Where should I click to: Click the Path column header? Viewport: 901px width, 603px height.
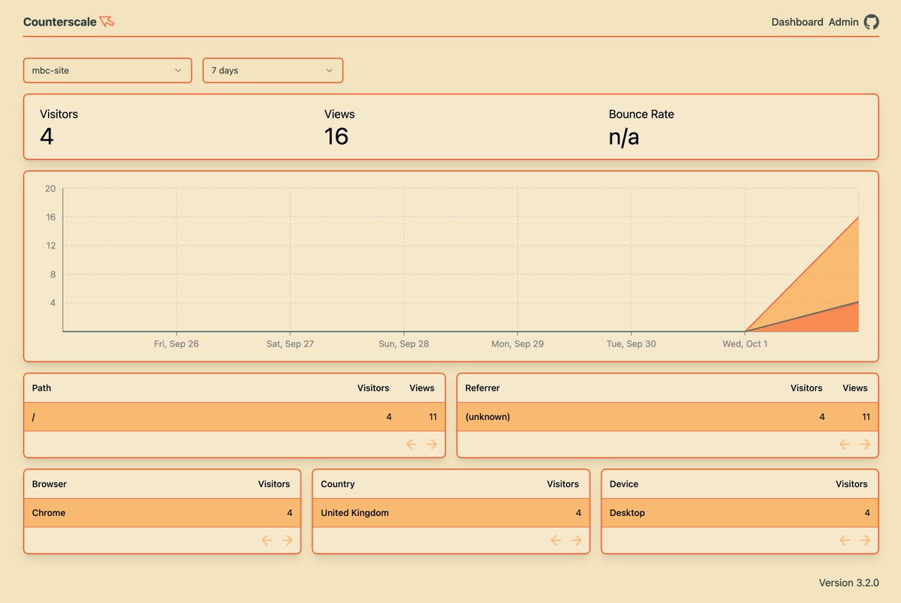41,388
